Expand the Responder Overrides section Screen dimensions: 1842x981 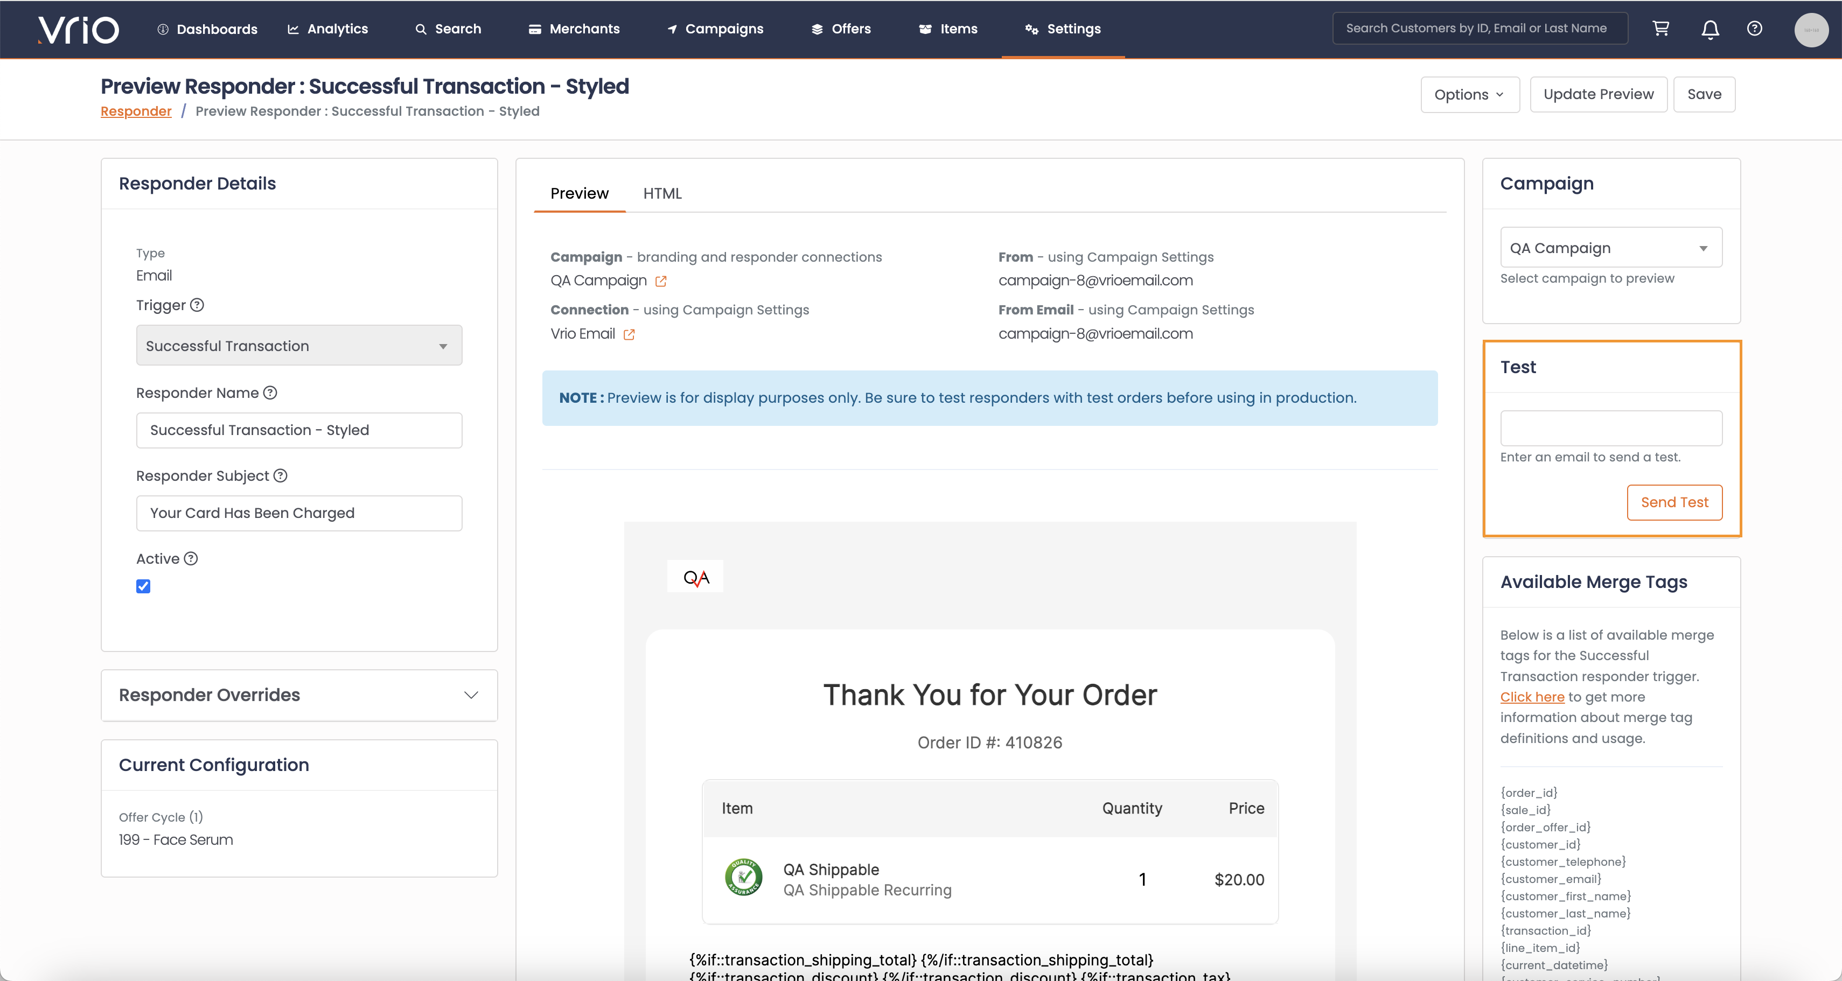point(299,695)
